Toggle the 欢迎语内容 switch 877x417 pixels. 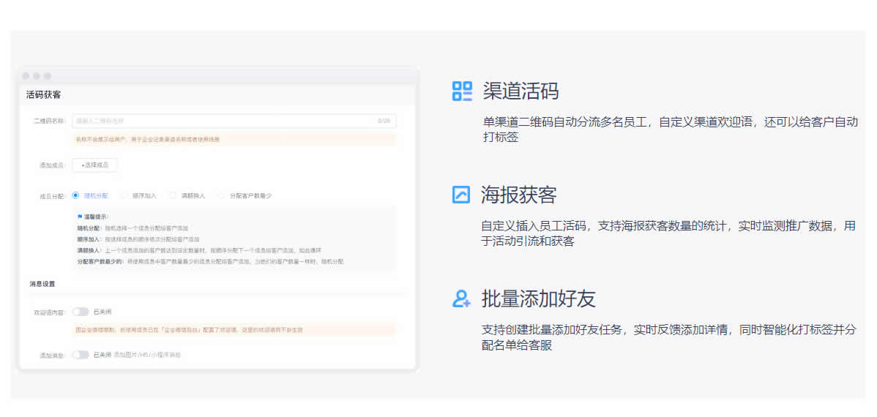[x=81, y=312]
